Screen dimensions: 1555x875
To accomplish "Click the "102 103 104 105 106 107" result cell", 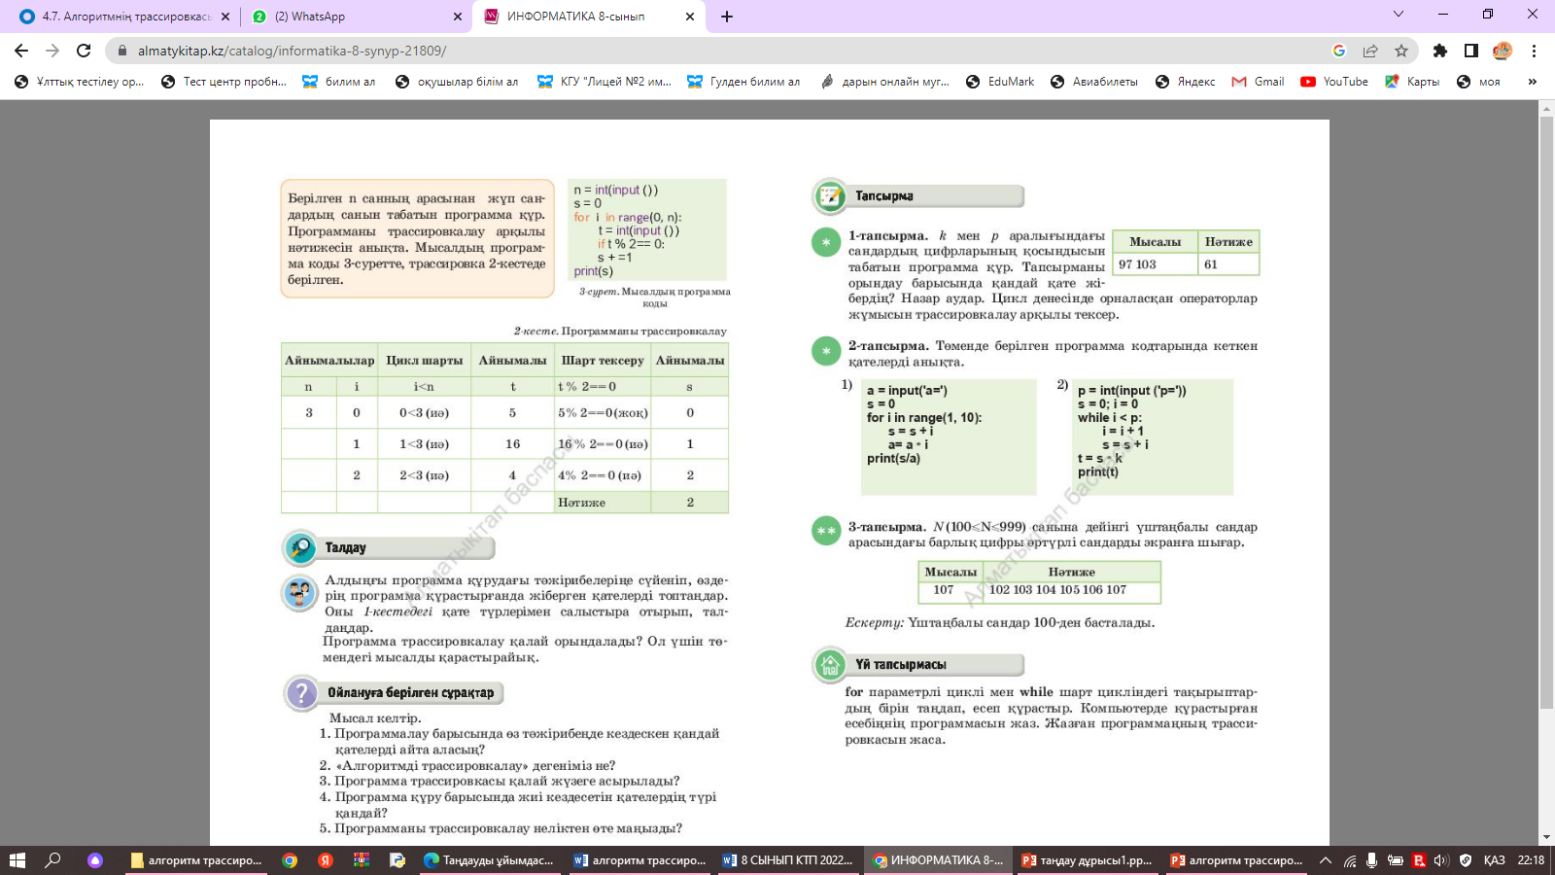I will (x=1072, y=590).
